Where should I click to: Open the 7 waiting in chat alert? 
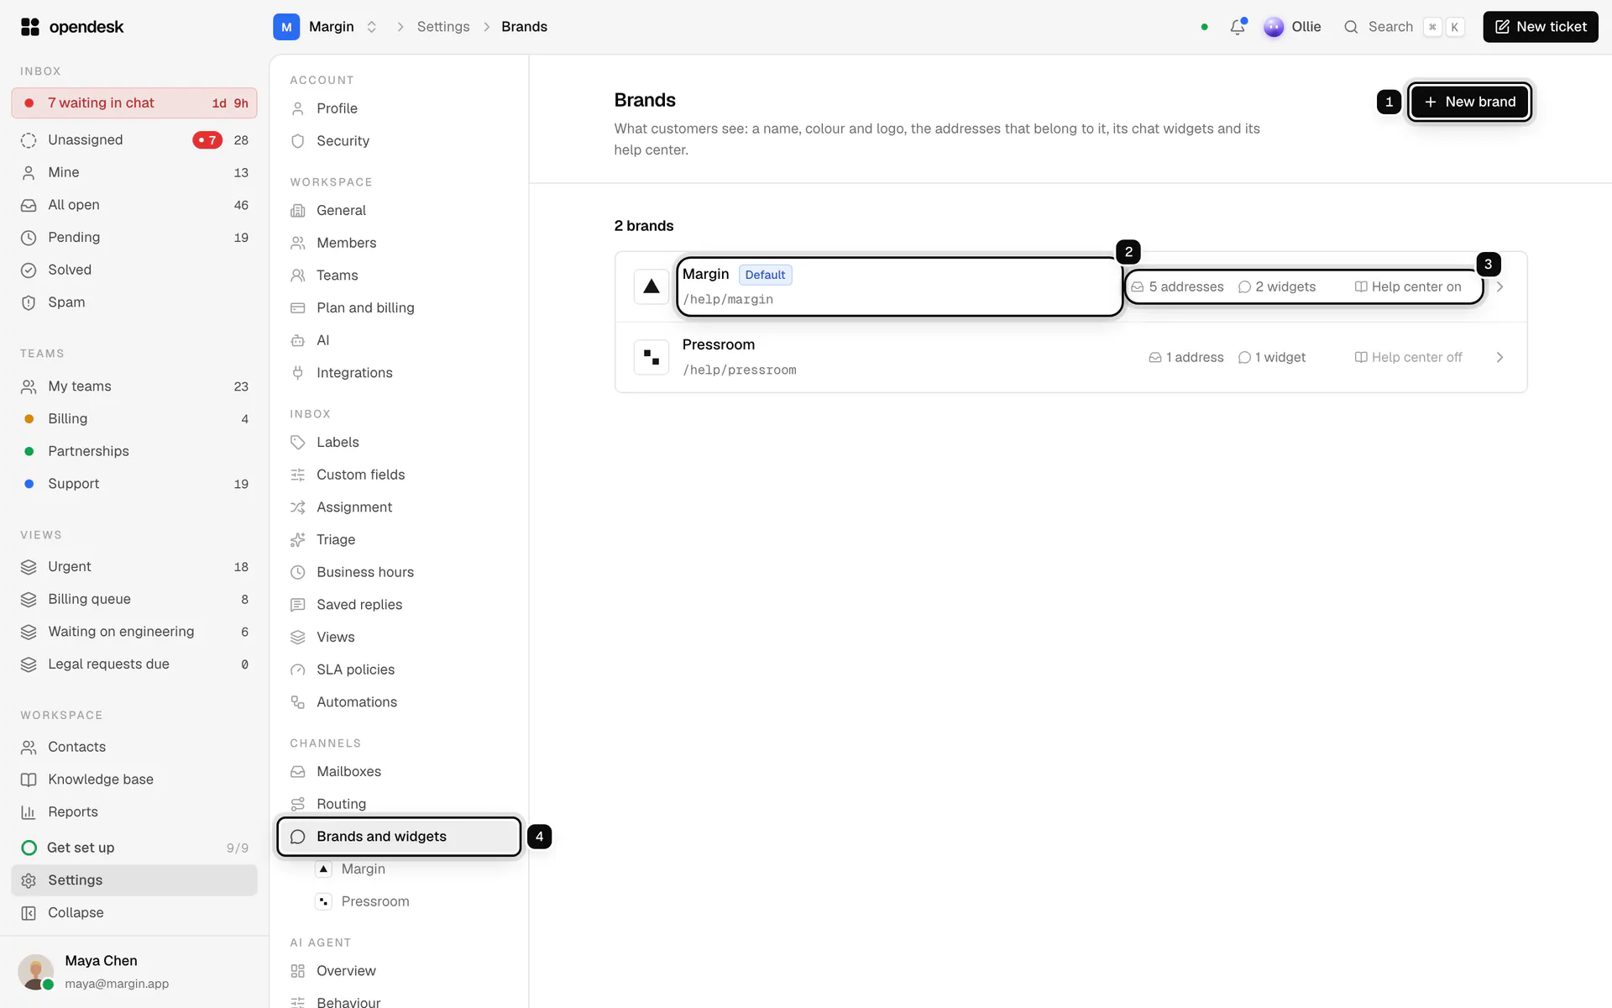click(x=134, y=103)
